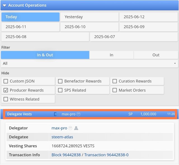Select the In & Out filter tab

pos(45,55)
